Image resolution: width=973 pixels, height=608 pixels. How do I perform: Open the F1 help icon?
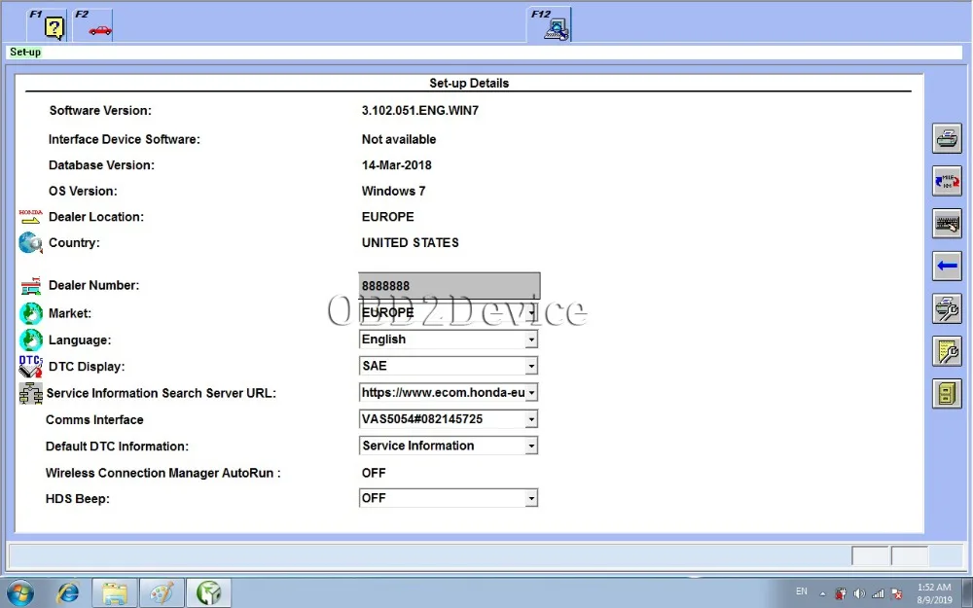(x=47, y=25)
